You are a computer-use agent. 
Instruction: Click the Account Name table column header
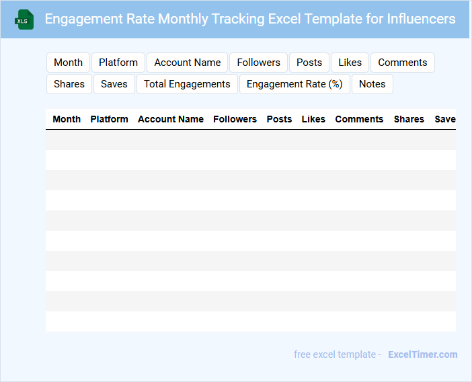point(171,119)
